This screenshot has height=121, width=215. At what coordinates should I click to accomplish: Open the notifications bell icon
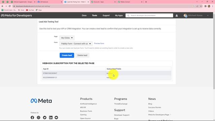pos(177,16)
